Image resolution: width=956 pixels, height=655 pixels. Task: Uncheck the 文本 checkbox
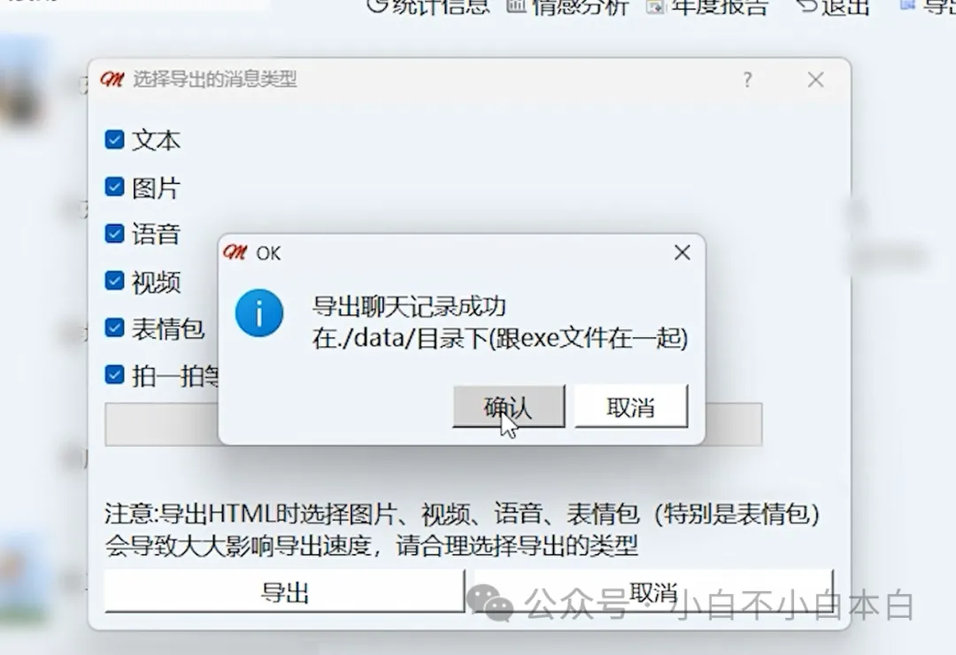click(114, 139)
